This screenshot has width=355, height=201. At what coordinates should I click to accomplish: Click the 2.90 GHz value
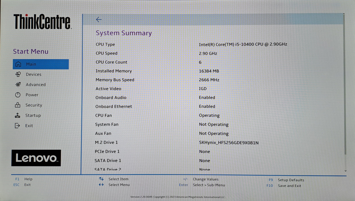coord(208,53)
